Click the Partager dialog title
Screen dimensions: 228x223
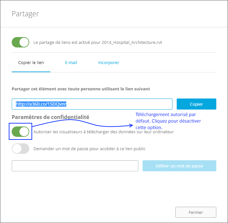pyautogui.click(x=25, y=14)
